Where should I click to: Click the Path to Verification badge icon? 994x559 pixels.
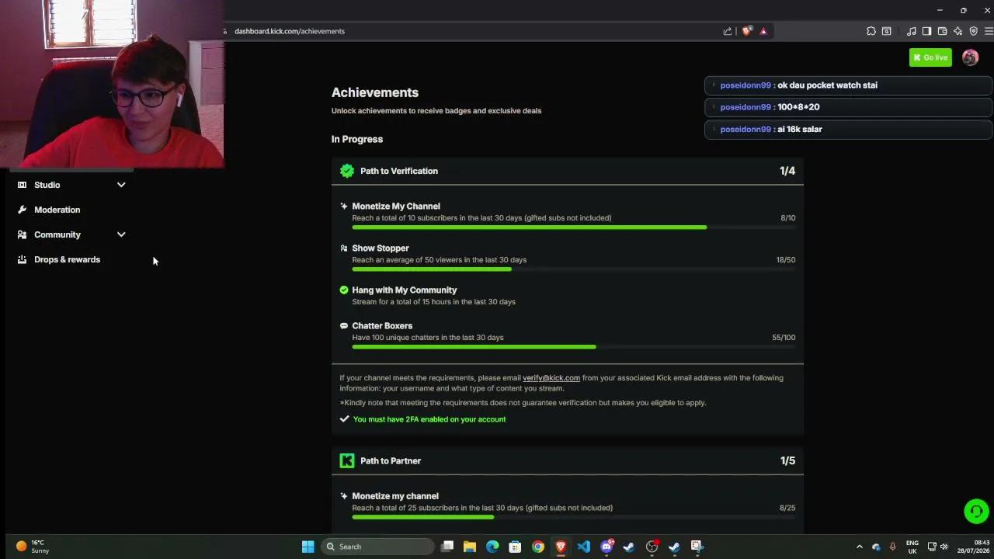click(x=347, y=171)
